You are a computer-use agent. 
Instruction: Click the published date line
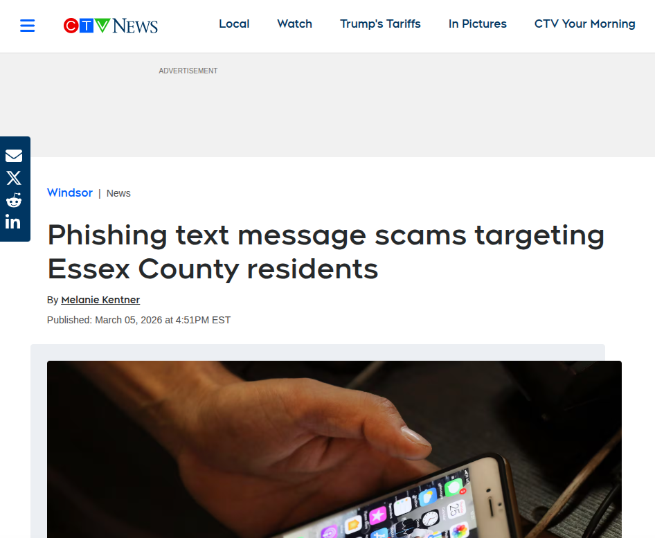138,320
